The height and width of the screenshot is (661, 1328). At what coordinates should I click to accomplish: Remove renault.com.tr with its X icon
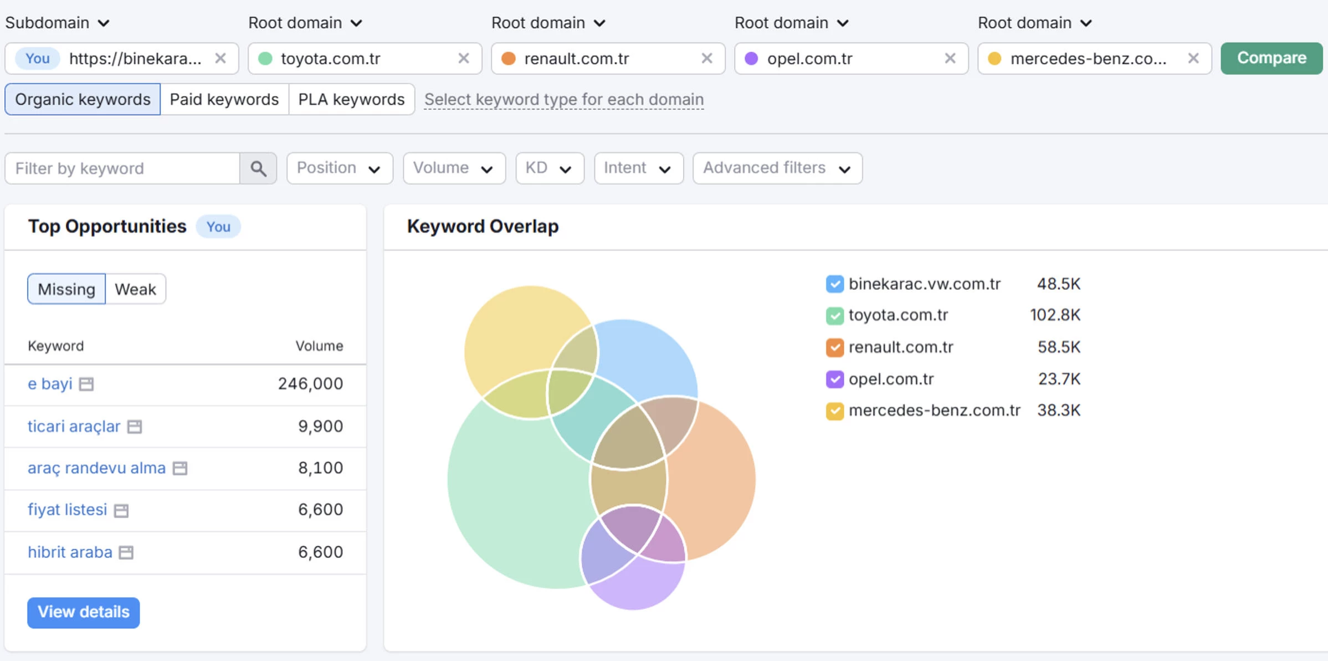[x=707, y=58]
